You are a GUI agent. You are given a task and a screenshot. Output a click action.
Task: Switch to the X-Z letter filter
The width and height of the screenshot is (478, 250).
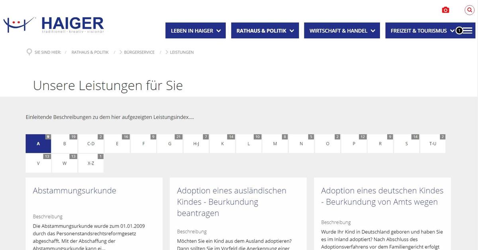(x=91, y=163)
